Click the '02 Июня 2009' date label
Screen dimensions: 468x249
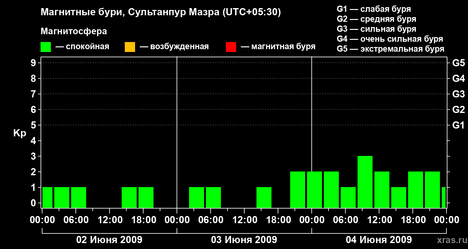[x=110, y=240]
